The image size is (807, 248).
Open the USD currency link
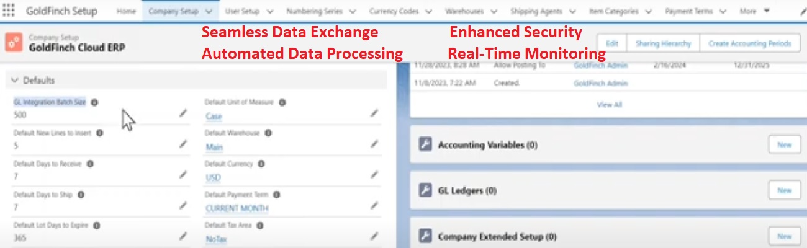(213, 178)
